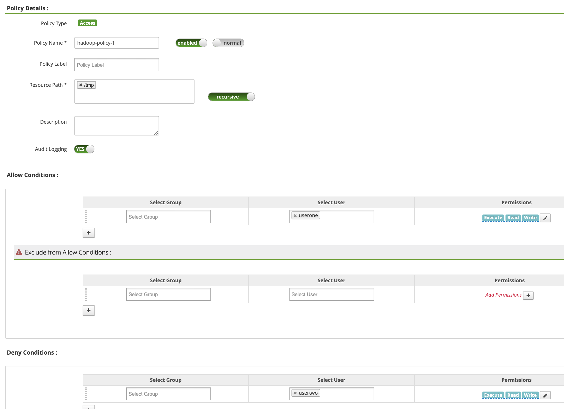Add new row under Exclude from Allow table
The height and width of the screenshot is (409, 564).
89,310
